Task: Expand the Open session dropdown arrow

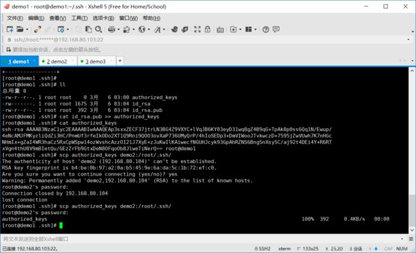Action: (27, 29)
